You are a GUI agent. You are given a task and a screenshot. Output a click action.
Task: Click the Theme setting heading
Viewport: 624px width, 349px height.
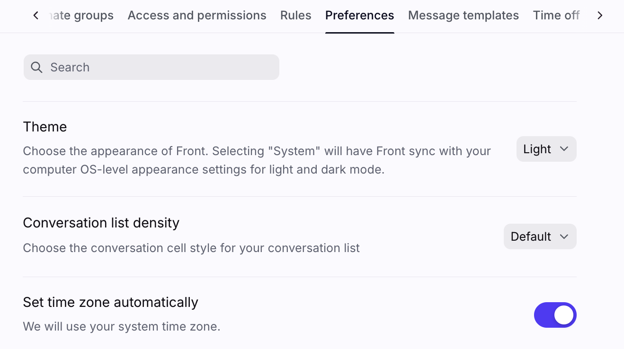point(45,127)
